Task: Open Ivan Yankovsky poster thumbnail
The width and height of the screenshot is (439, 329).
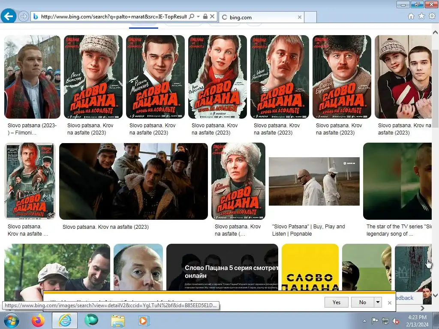Action: 280,77
